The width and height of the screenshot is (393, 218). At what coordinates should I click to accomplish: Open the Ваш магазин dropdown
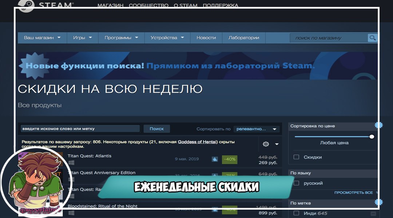42,37
